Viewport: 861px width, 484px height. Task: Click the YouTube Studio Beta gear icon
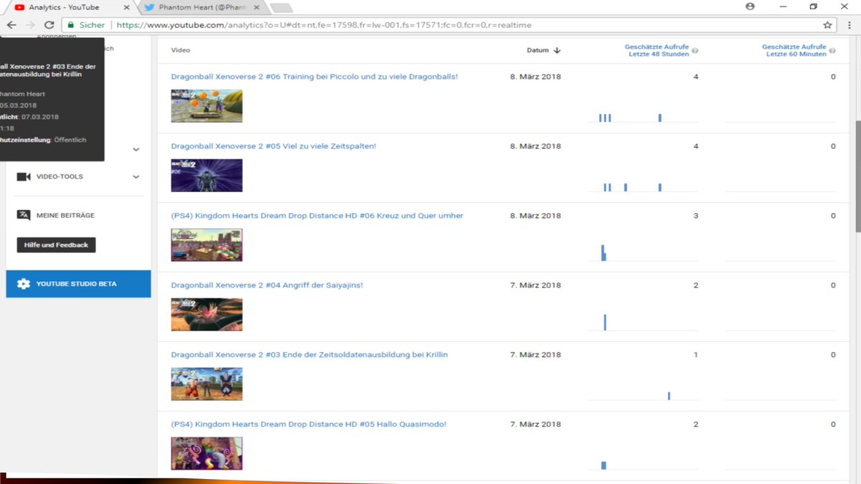tap(24, 284)
